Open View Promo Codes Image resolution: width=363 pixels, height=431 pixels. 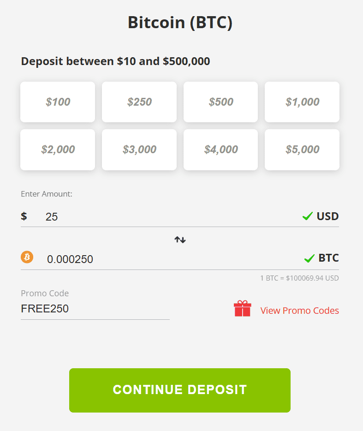tap(299, 311)
